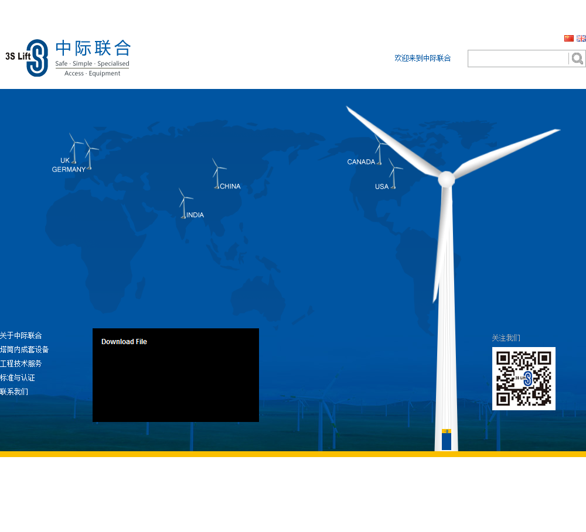Click the USA map label
Image resolution: width=586 pixels, height=532 pixels.
click(382, 187)
